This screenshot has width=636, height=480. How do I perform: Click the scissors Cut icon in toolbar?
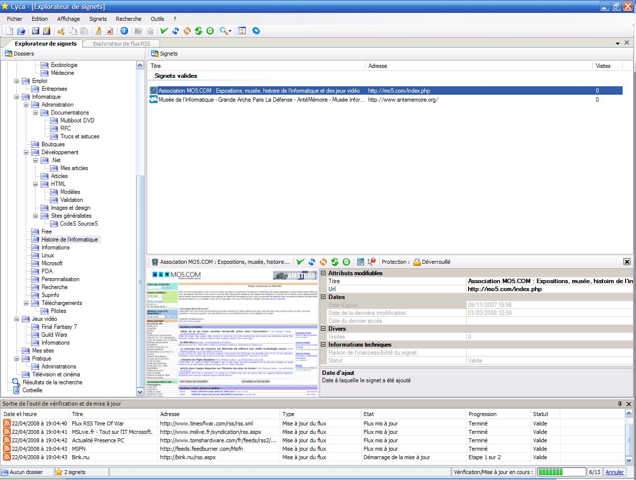(x=61, y=31)
